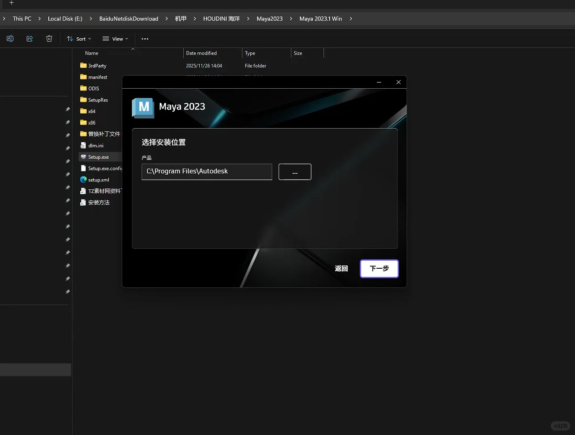Open the See more ellipsis menu in toolbar
The height and width of the screenshot is (435, 575).
pyautogui.click(x=145, y=39)
